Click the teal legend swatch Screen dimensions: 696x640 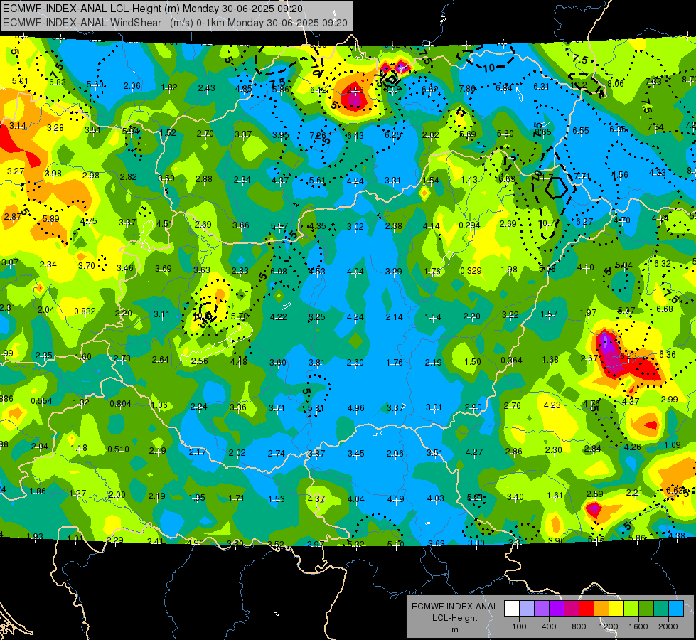coord(661,608)
